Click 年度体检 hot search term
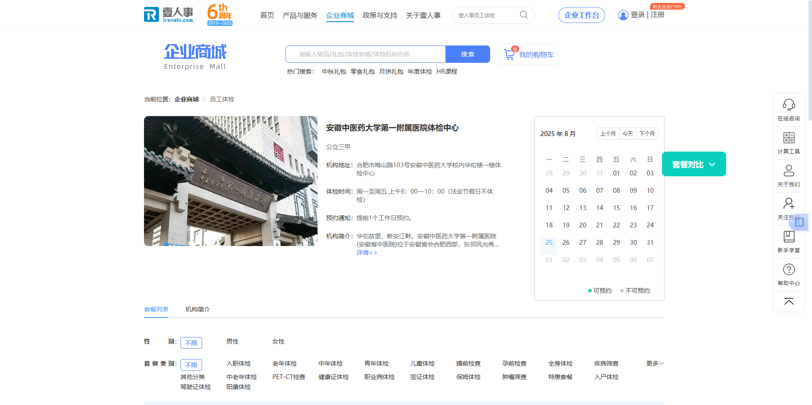 tap(420, 71)
